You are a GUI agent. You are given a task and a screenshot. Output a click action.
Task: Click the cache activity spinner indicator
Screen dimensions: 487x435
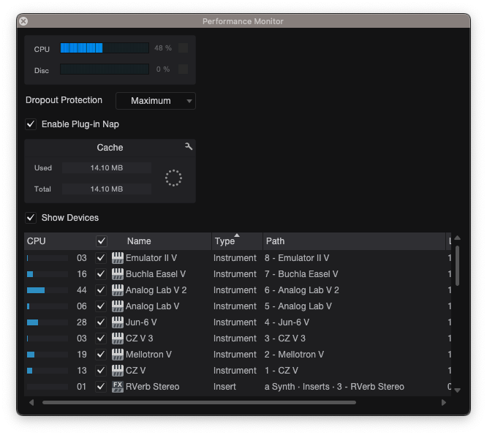click(x=173, y=178)
